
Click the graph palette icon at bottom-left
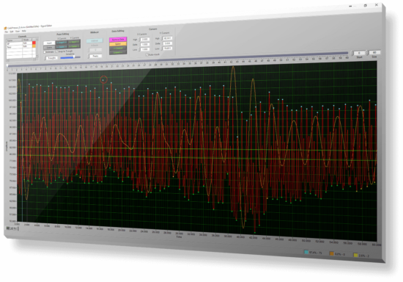coord(8,228)
